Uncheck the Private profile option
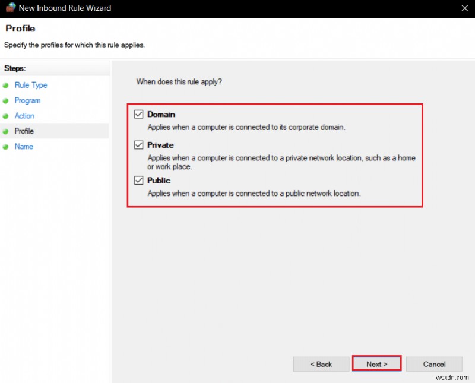This screenshot has height=383, width=475. tap(140, 145)
